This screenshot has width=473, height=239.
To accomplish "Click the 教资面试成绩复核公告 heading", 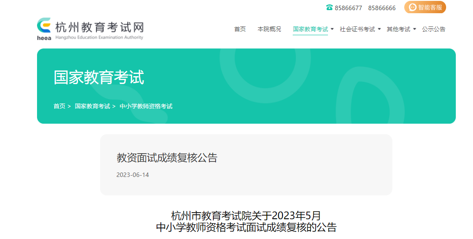I will tap(167, 158).
